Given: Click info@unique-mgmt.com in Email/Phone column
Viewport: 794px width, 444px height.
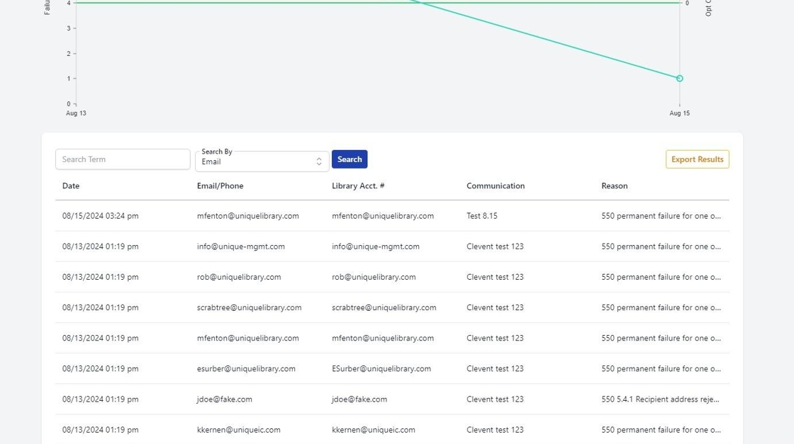Looking at the screenshot, I should click(241, 246).
